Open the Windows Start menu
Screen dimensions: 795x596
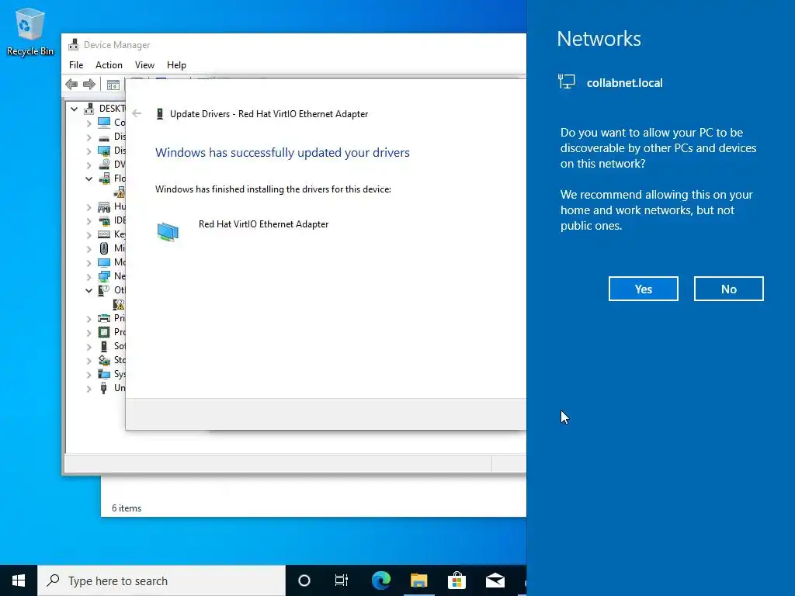[19, 580]
